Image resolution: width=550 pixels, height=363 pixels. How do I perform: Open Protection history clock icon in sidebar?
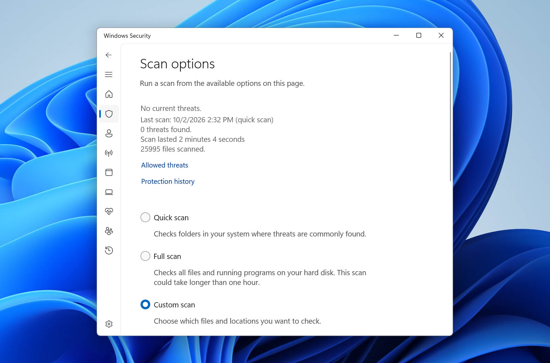109,250
